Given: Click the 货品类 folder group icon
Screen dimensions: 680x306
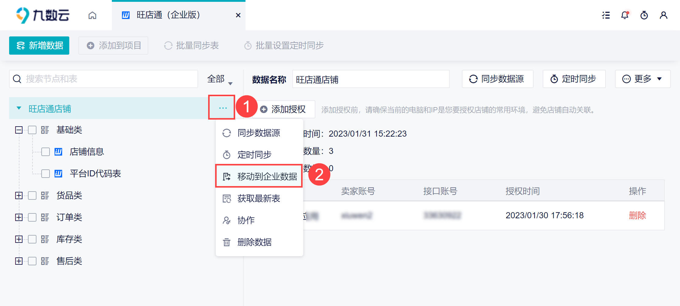Looking at the screenshot, I should pos(45,195).
